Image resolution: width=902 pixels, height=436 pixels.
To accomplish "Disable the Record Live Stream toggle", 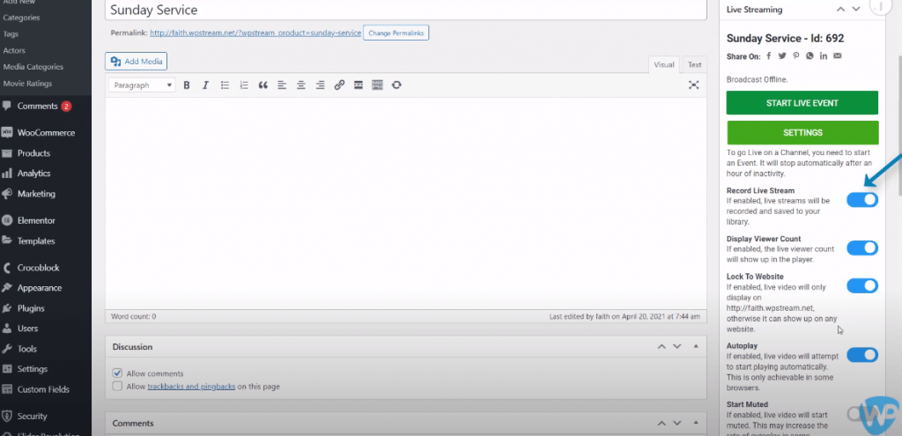I will (862, 200).
